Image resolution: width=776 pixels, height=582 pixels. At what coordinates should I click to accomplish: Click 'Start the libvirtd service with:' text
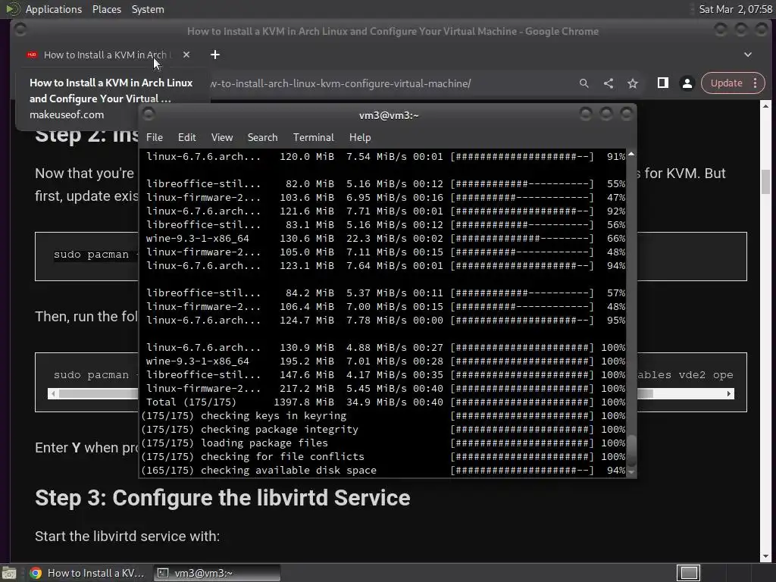[127, 536]
